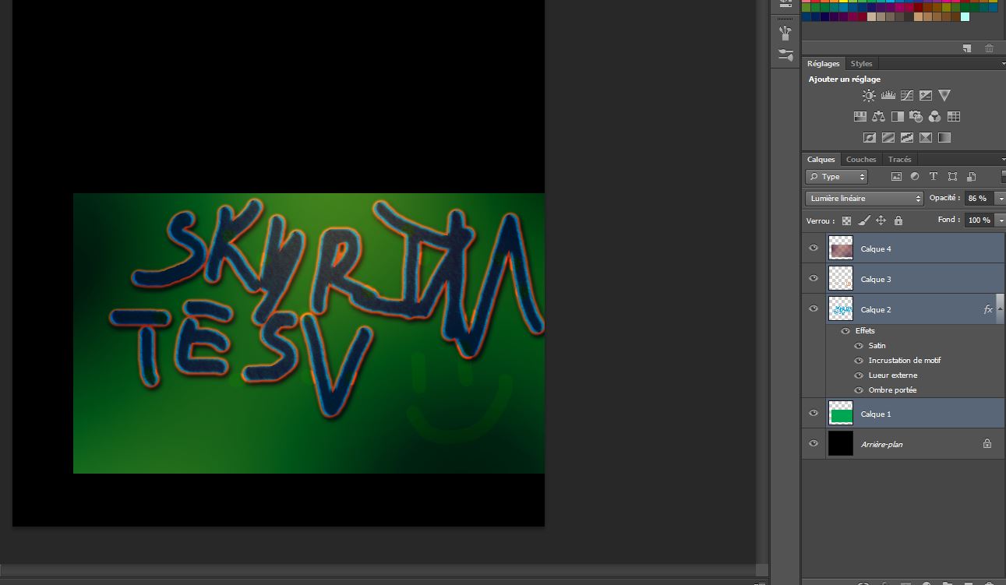Hide the Arrière-plan layer
The width and height of the screenshot is (1006, 585).
click(814, 444)
